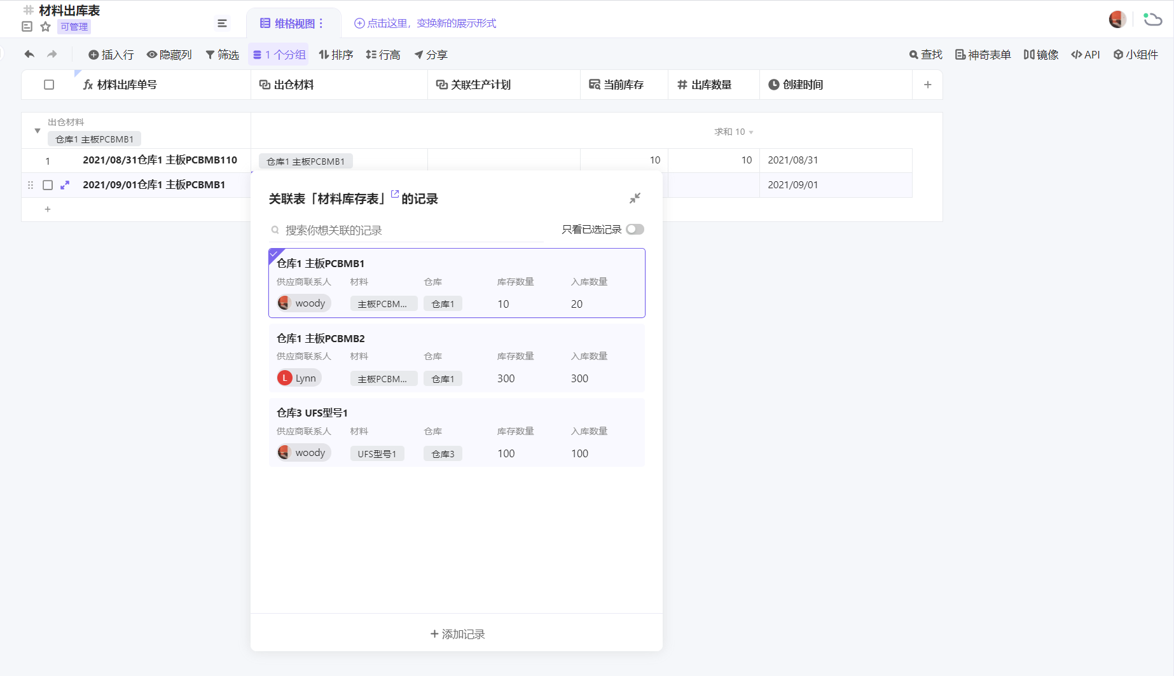Add a new field with the plus icon
This screenshot has width=1174, height=676.
coord(928,84)
